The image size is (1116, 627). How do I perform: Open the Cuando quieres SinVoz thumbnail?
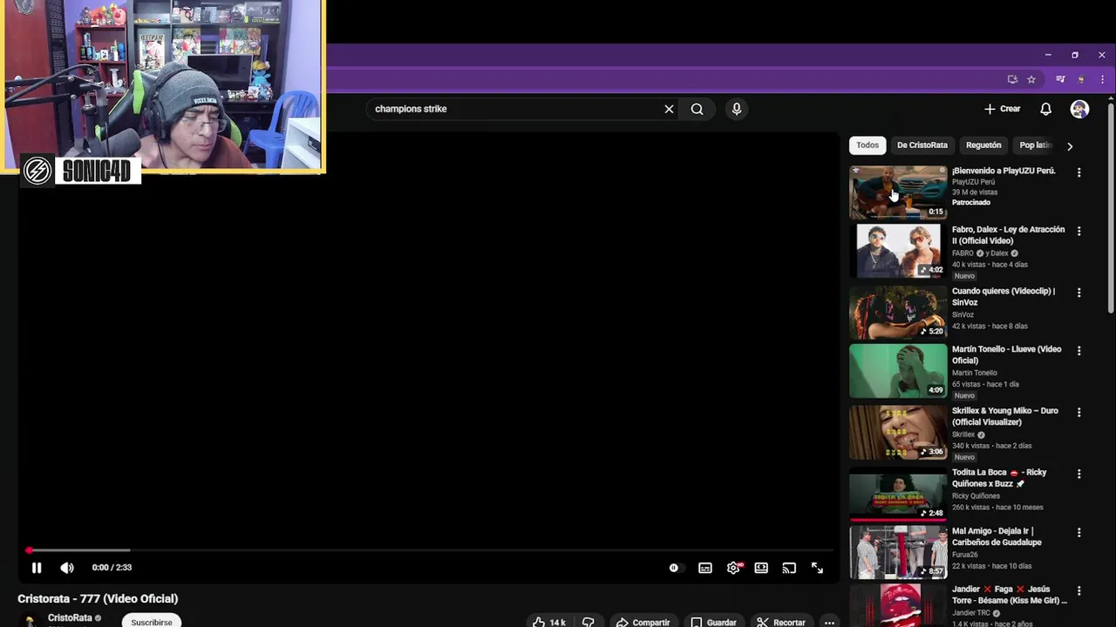point(898,312)
